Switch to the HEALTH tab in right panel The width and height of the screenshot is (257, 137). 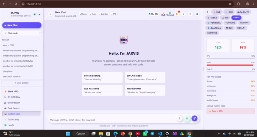[x=241, y=28]
